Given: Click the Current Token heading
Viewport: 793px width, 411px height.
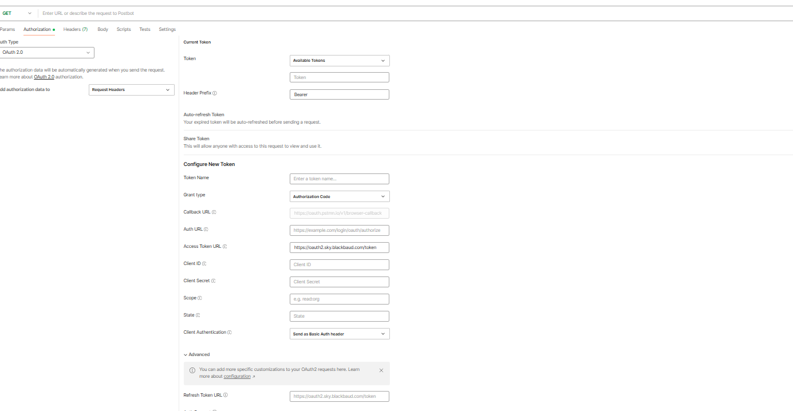Looking at the screenshot, I should [197, 42].
